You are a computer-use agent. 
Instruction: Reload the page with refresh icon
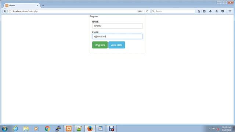pos(147,11)
